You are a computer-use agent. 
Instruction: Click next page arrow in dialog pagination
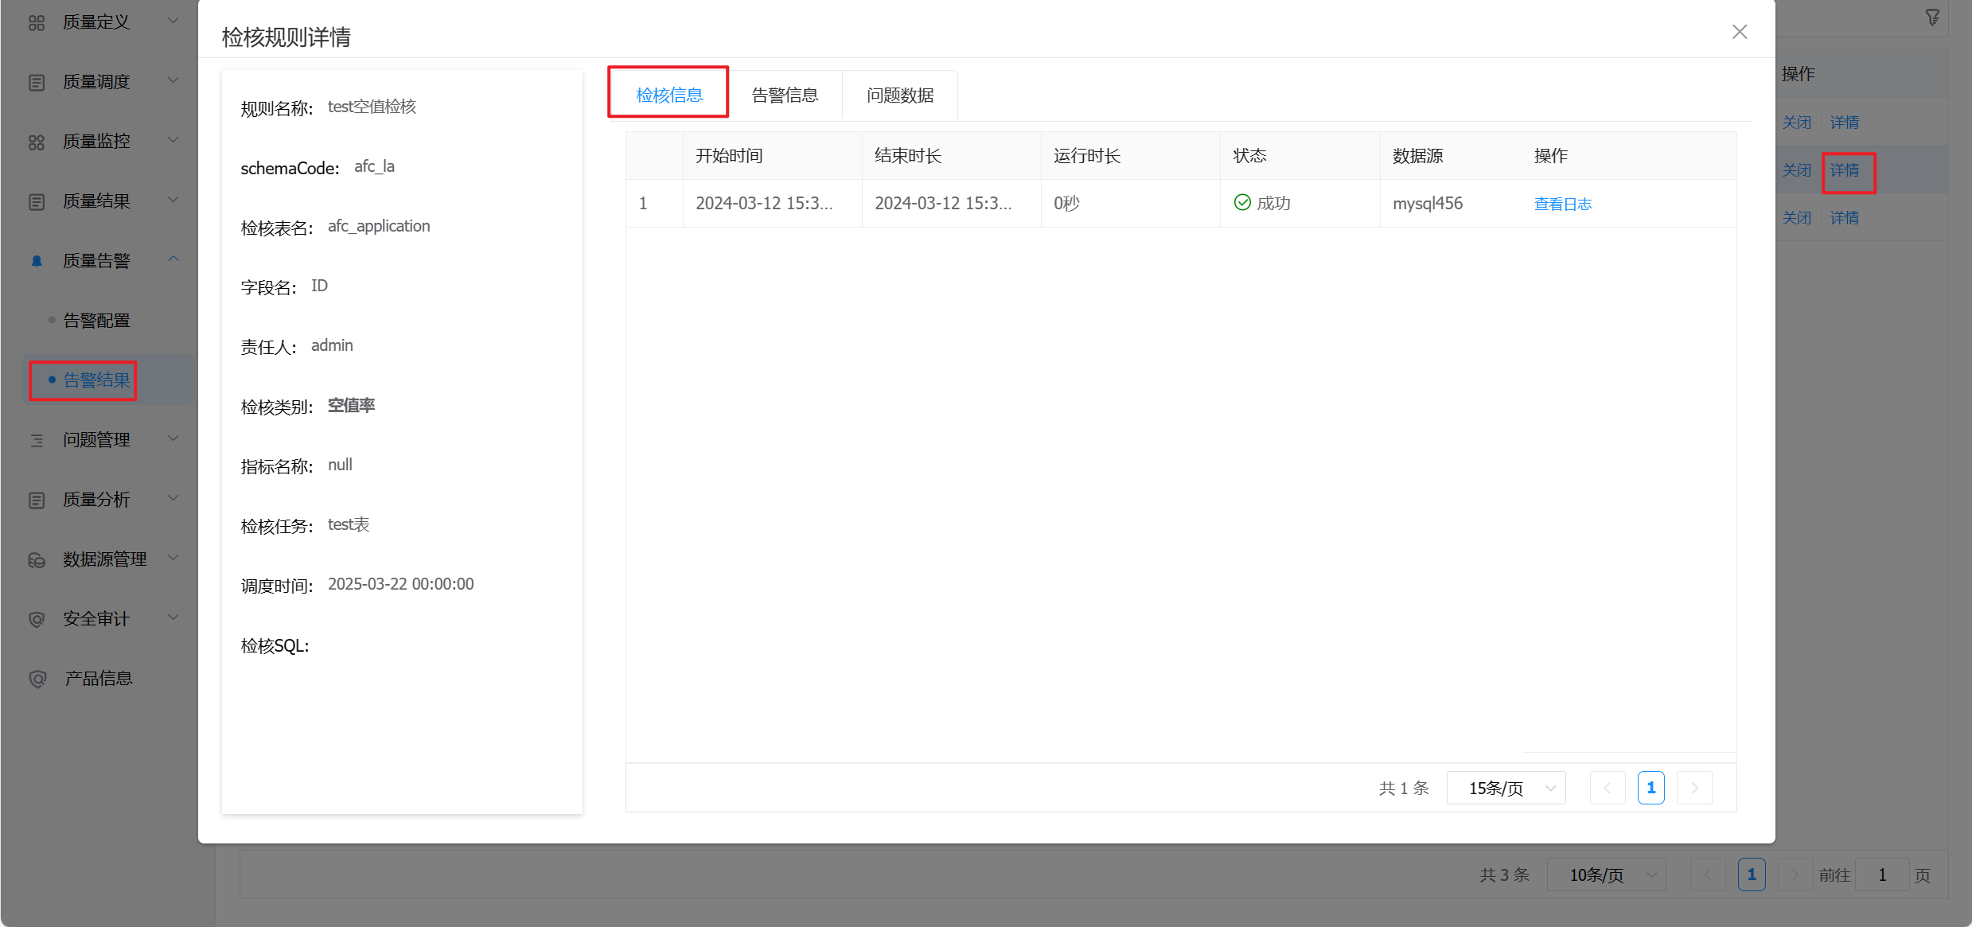[1694, 788]
